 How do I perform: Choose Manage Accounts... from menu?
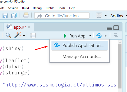pos(80,57)
